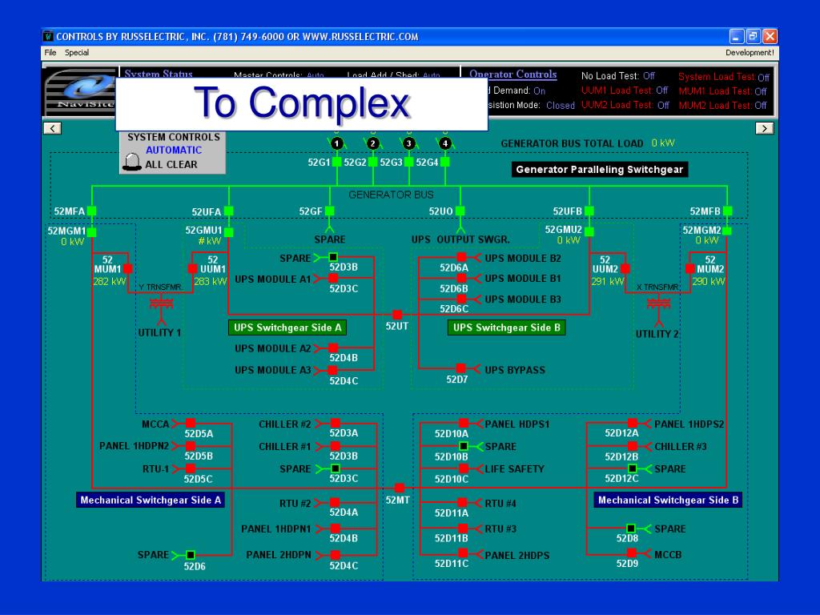The height and width of the screenshot is (615, 820).
Task: Toggle generator breaker 52G2
Action: pyautogui.click(x=373, y=162)
